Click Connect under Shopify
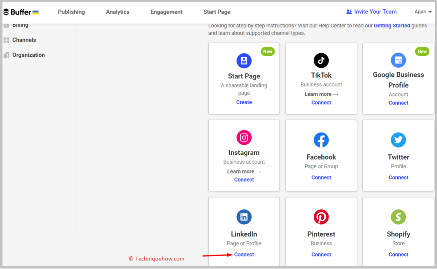 click(398, 255)
